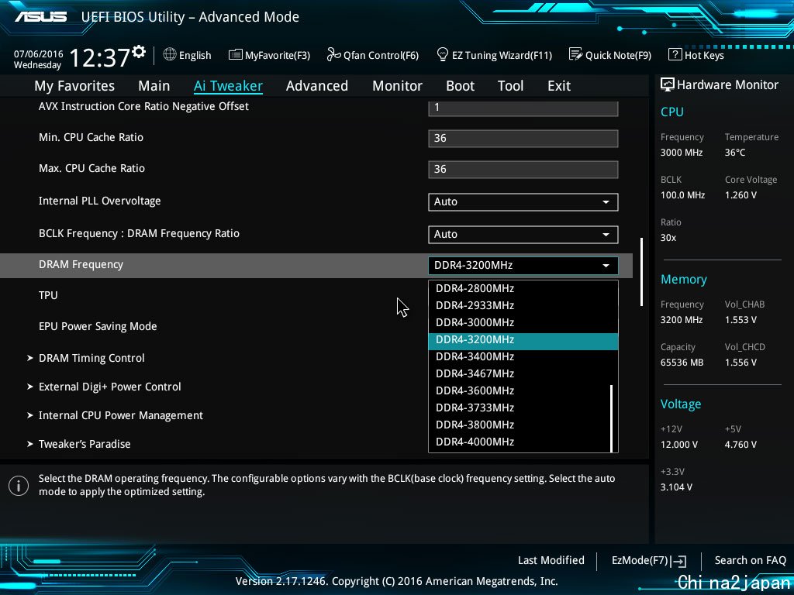The image size is (794, 595).
Task: Select highlighted DDR4-3200MHz option
Action: pos(523,340)
